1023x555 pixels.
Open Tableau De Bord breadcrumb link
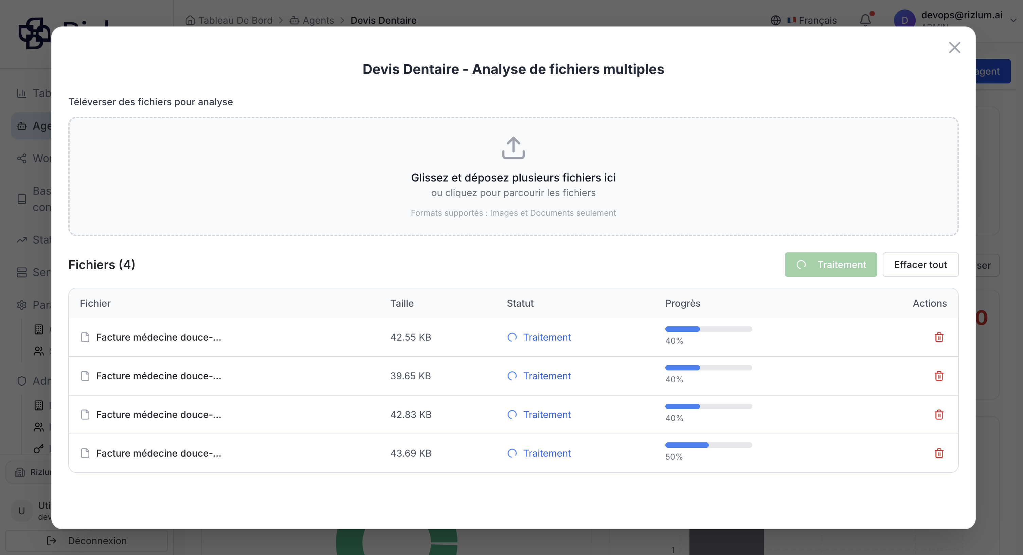click(x=235, y=20)
